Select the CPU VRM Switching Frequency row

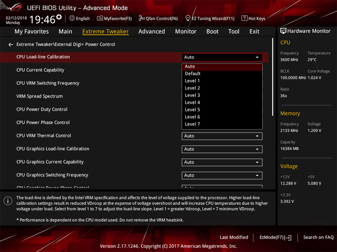(x=48, y=83)
